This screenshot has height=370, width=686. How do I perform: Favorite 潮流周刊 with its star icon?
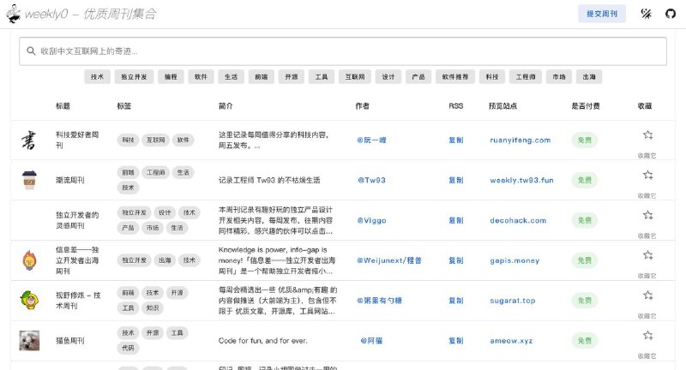pyautogui.click(x=647, y=175)
